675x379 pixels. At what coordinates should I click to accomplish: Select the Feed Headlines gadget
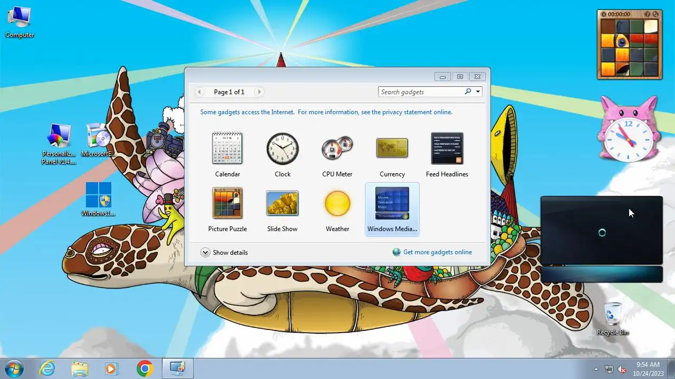point(447,155)
